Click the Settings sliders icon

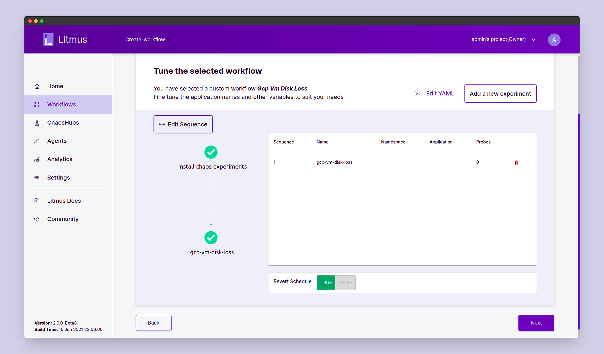(37, 178)
